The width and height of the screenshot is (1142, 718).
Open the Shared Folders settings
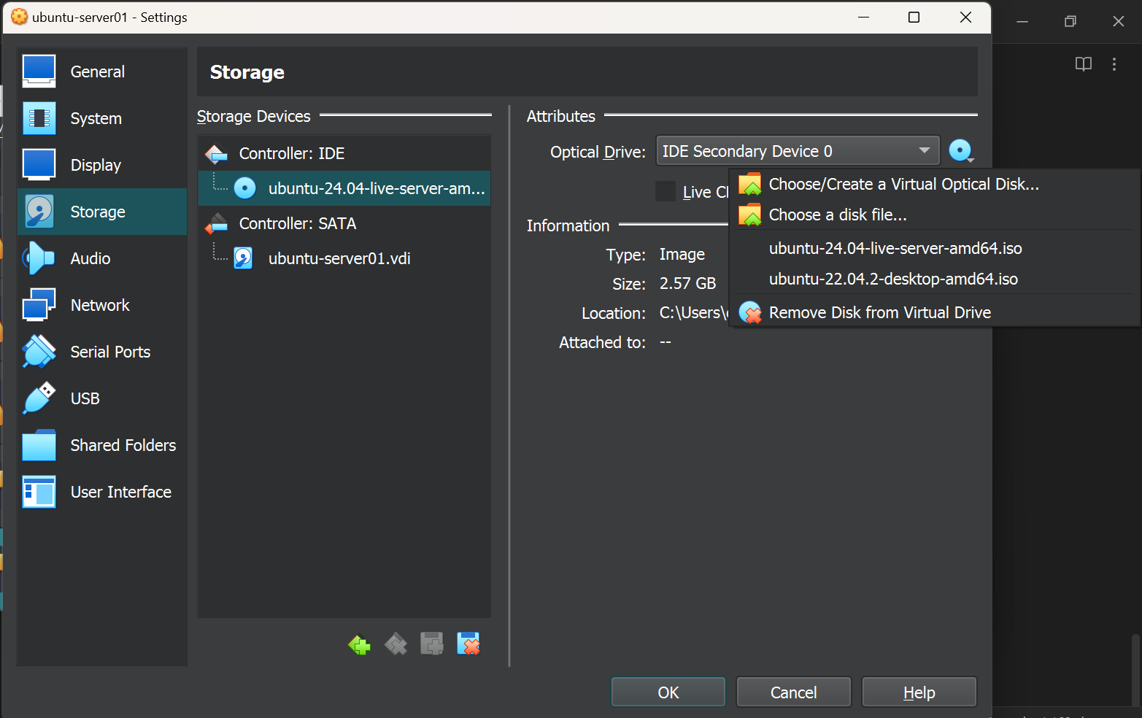coord(123,445)
